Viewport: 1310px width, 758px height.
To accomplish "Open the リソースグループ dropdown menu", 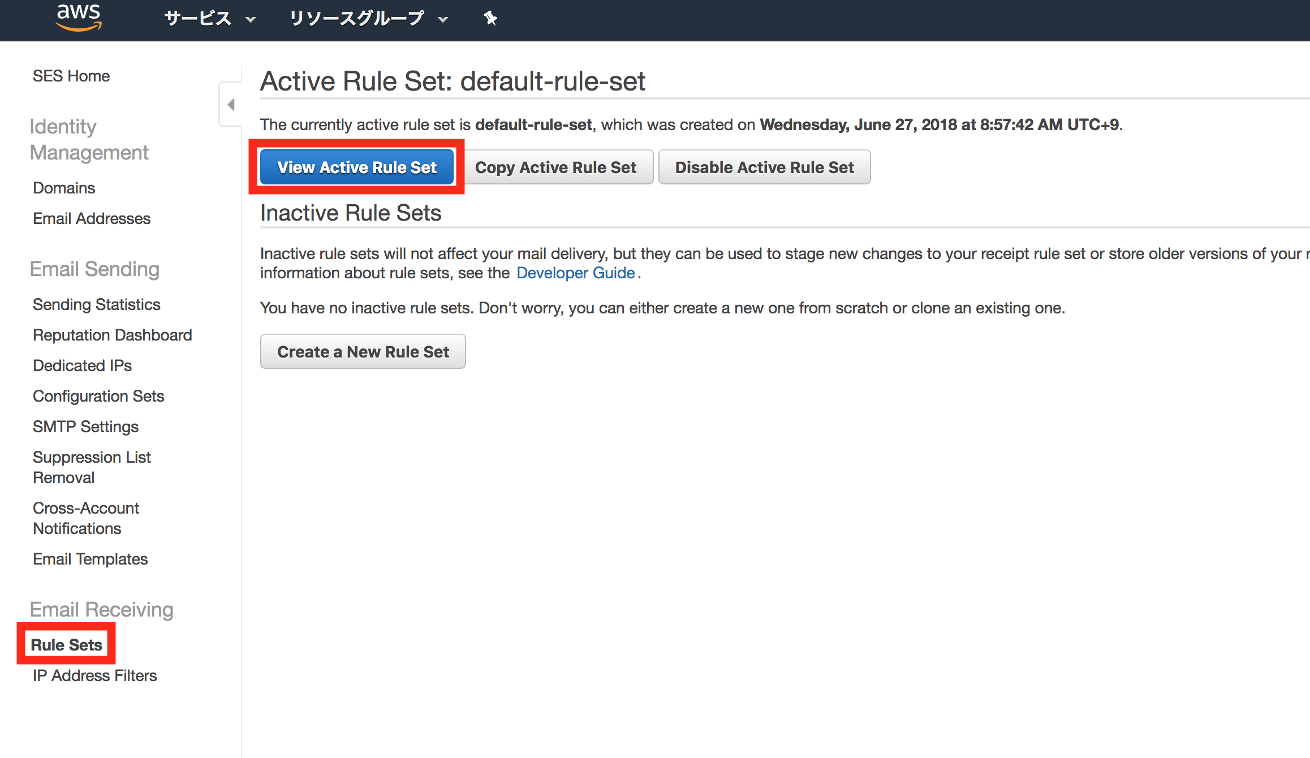I will pos(369,19).
